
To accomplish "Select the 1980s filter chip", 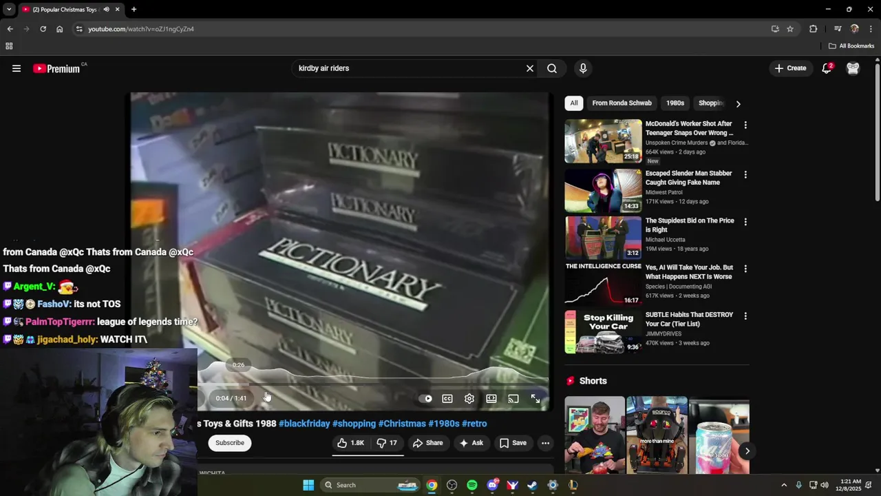I will pyautogui.click(x=675, y=103).
